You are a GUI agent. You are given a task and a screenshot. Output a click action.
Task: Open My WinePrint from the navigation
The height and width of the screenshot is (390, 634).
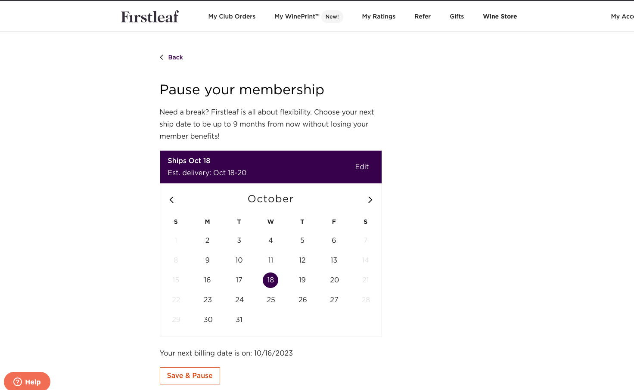pyautogui.click(x=297, y=16)
